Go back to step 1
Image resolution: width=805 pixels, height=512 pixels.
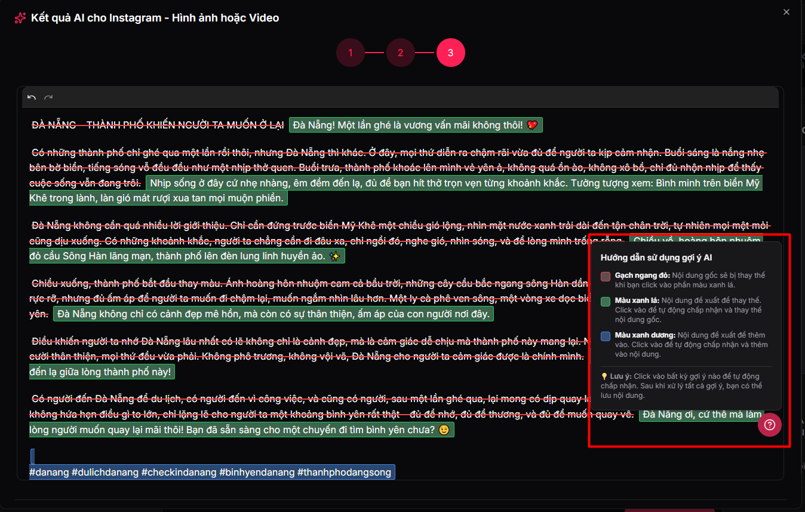(x=351, y=53)
